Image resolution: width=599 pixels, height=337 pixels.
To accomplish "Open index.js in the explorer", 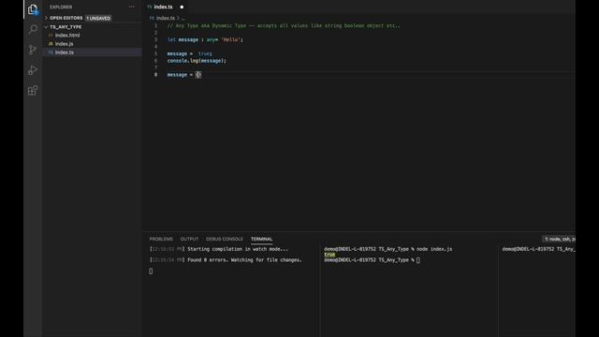I will [x=64, y=44].
